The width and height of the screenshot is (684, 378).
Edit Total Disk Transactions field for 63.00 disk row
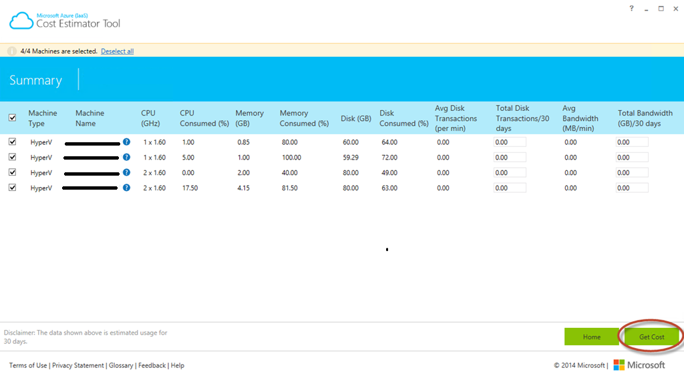(x=510, y=188)
